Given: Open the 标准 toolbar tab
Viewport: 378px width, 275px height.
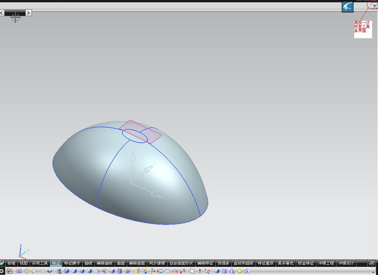Looking at the screenshot, I should coord(11,263).
